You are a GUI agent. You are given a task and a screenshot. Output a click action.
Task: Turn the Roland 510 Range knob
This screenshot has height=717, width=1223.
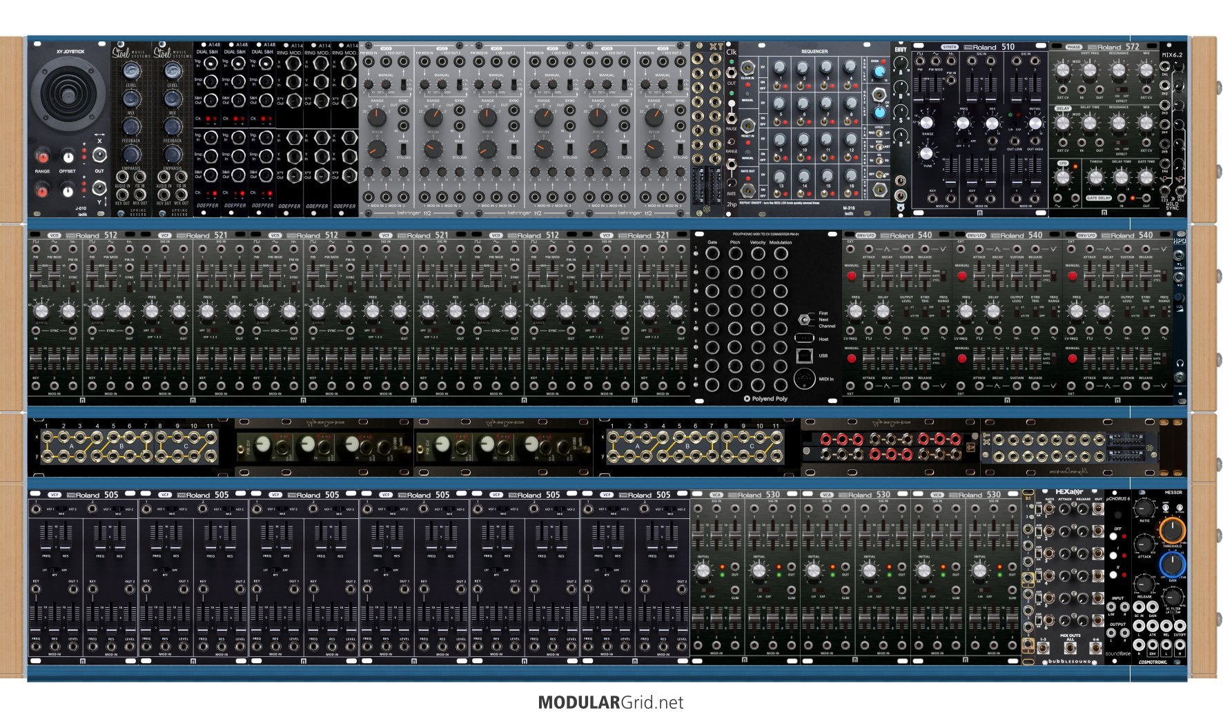tap(927, 123)
